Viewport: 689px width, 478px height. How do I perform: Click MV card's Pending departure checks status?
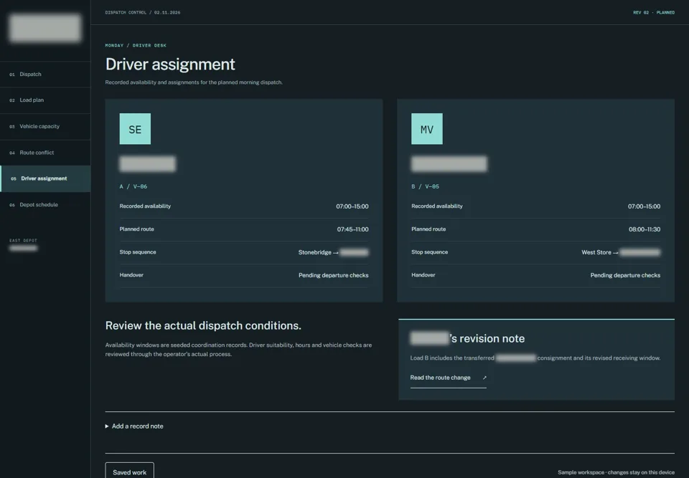(625, 275)
